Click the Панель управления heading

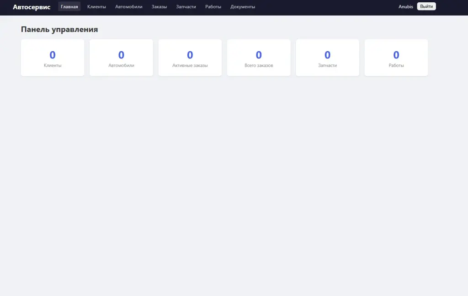tap(59, 29)
